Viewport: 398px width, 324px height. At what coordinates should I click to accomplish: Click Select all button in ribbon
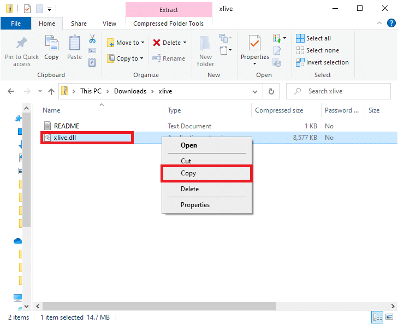pyautogui.click(x=313, y=38)
